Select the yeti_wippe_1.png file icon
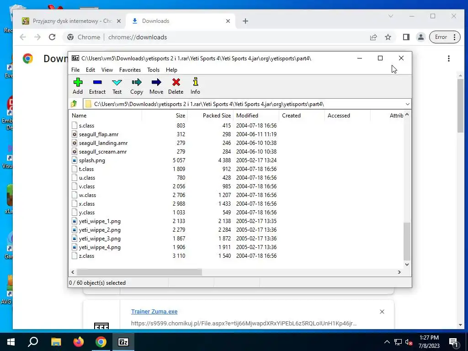 pyautogui.click(x=74, y=221)
